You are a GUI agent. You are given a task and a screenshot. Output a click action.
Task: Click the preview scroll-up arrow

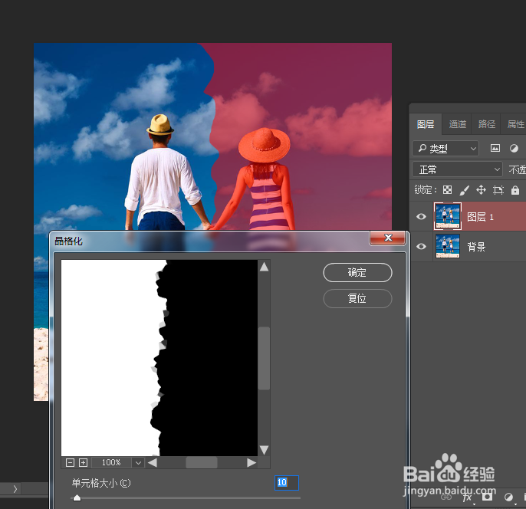click(264, 267)
